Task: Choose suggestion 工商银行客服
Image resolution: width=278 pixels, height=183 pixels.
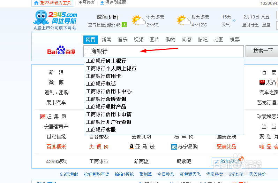Action: (x=164, y=130)
